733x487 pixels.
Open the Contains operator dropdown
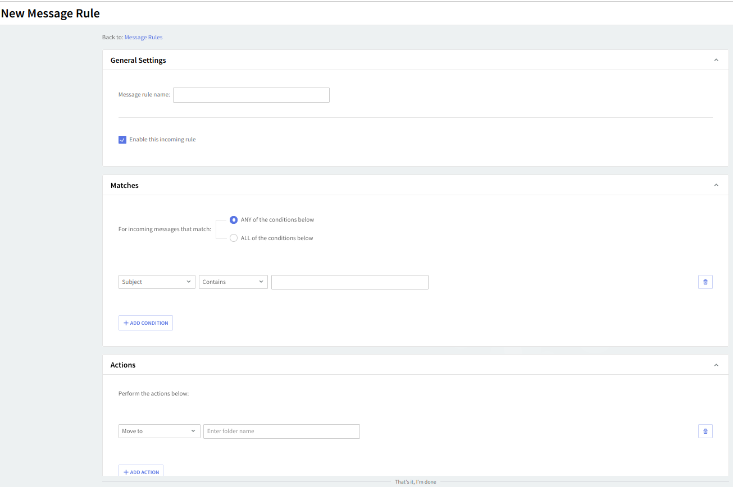coord(233,282)
